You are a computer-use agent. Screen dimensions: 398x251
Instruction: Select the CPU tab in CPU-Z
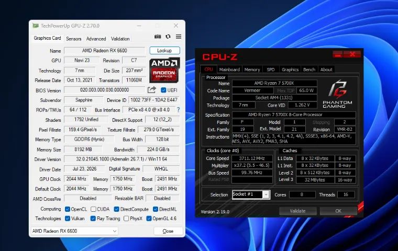[x=208, y=69]
